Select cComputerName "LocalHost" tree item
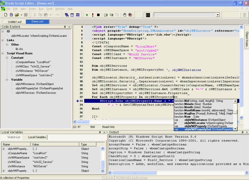Viewport: 249px width, 180px height. [33, 62]
